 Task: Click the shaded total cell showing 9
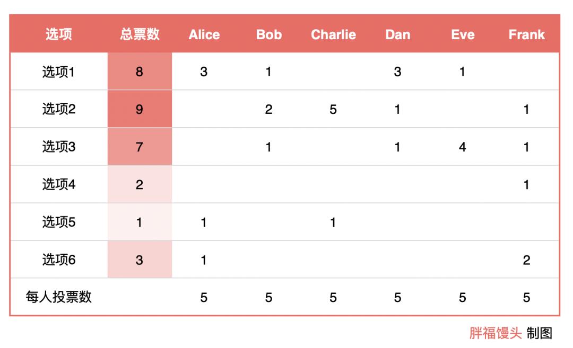(x=140, y=109)
